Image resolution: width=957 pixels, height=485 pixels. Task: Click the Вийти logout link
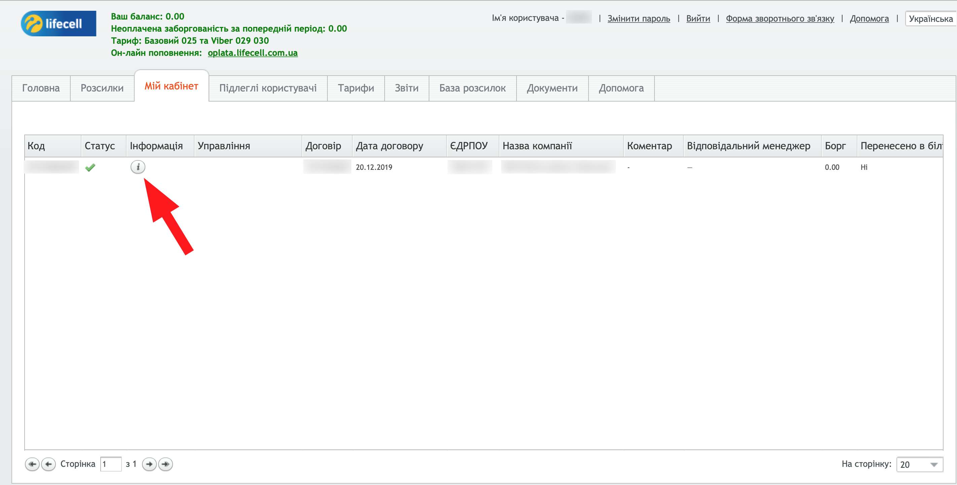coord(698,18)
